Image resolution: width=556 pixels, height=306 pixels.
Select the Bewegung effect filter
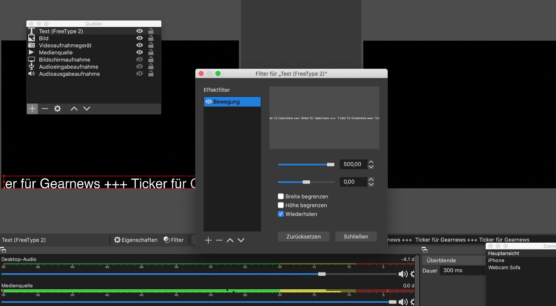(x=232, y=102)
